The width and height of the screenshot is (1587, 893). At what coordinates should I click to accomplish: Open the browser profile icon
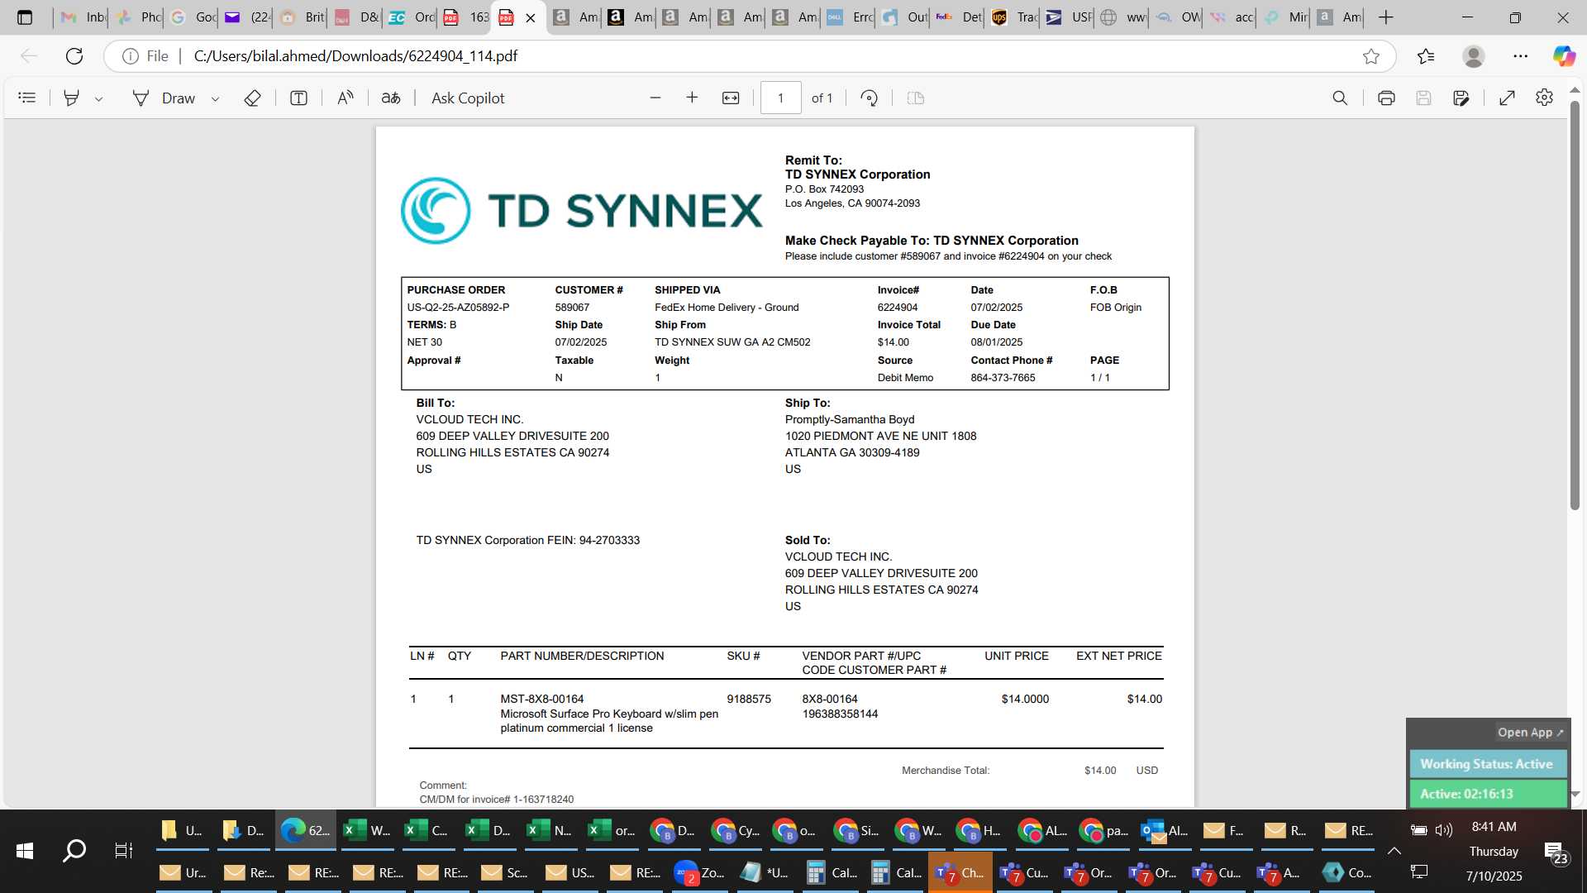1473,55
